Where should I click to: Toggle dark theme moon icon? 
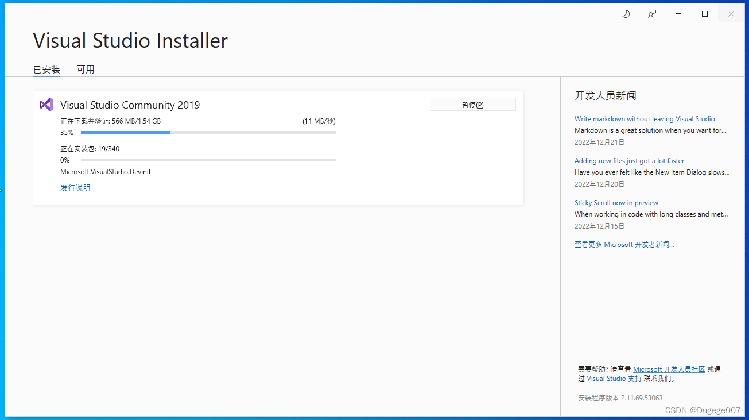[x=626, y=14]
